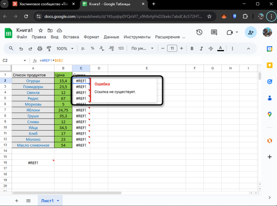
Task: Apply percent number format
Action: tap(93, 48)
